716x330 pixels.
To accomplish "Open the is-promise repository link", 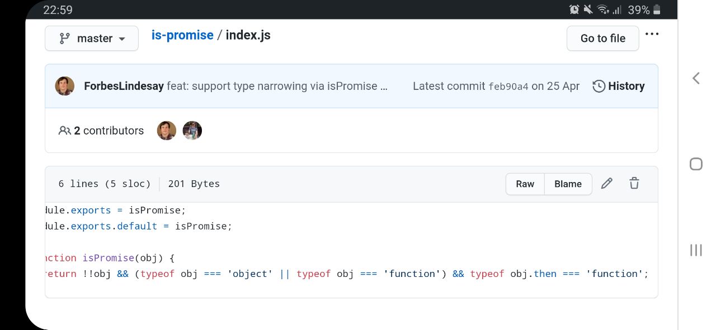I will tap(182, 35).
